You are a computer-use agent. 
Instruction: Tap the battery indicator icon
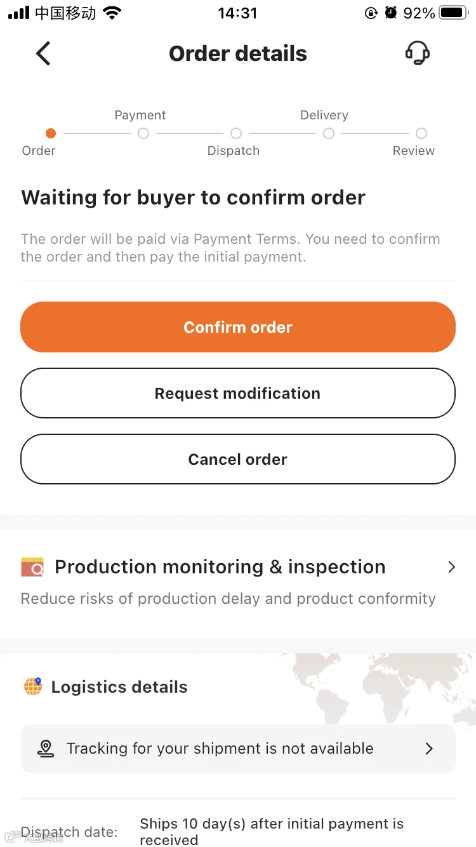coord(454,13)
